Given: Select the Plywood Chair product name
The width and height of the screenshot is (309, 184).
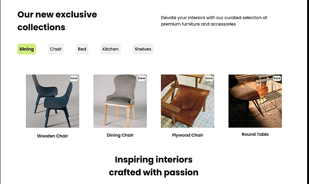Looking at the screenshot, I should (x=188, y=135).
